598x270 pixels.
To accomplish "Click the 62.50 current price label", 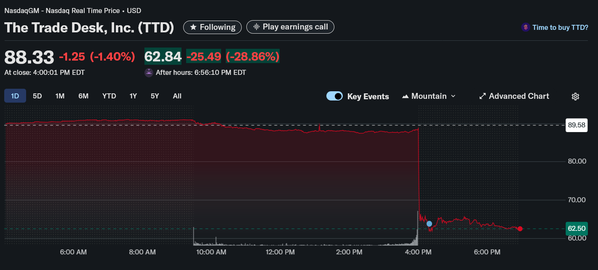I will pyautogui.click(x=577, y=229).
